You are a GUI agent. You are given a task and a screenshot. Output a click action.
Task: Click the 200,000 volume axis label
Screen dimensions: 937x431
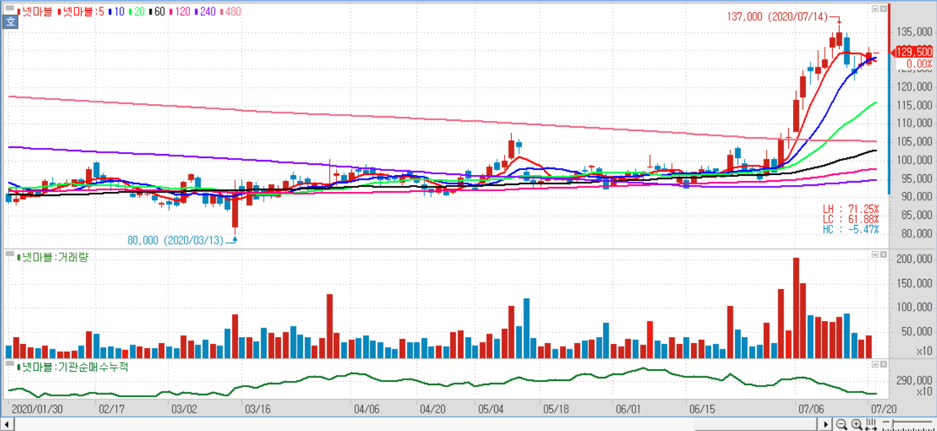[914, 259]
